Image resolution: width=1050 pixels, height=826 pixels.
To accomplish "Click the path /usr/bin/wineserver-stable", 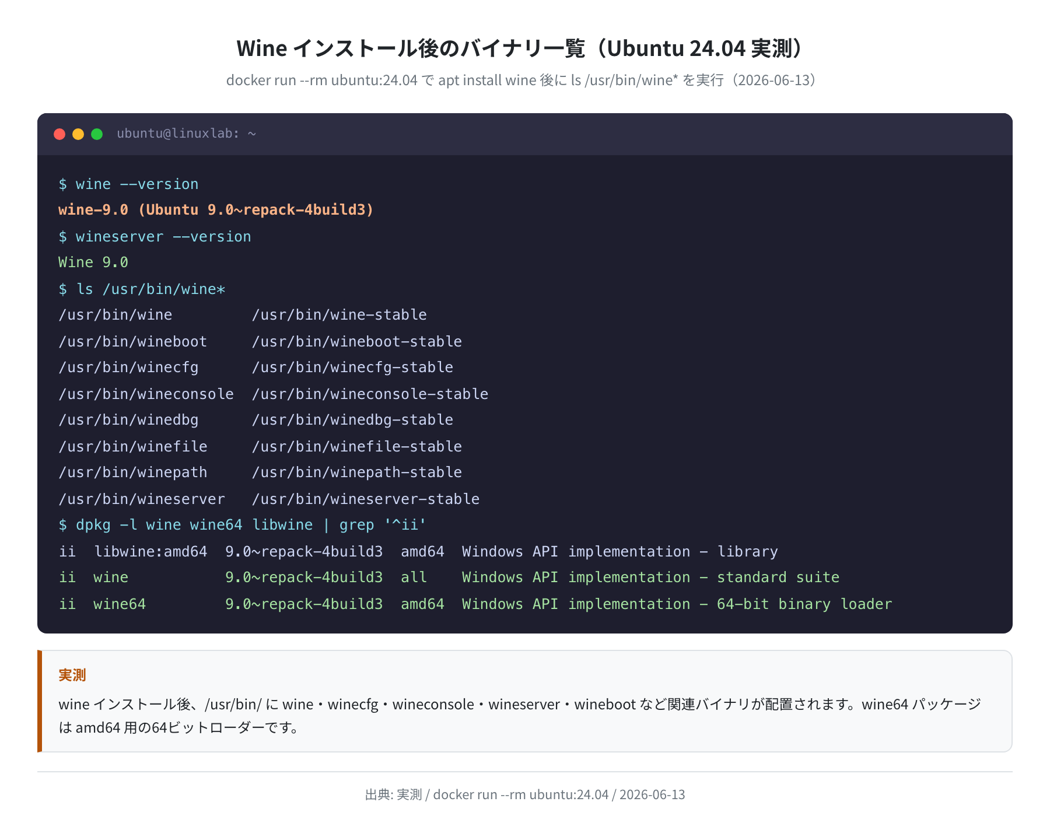I will point(366,499).
